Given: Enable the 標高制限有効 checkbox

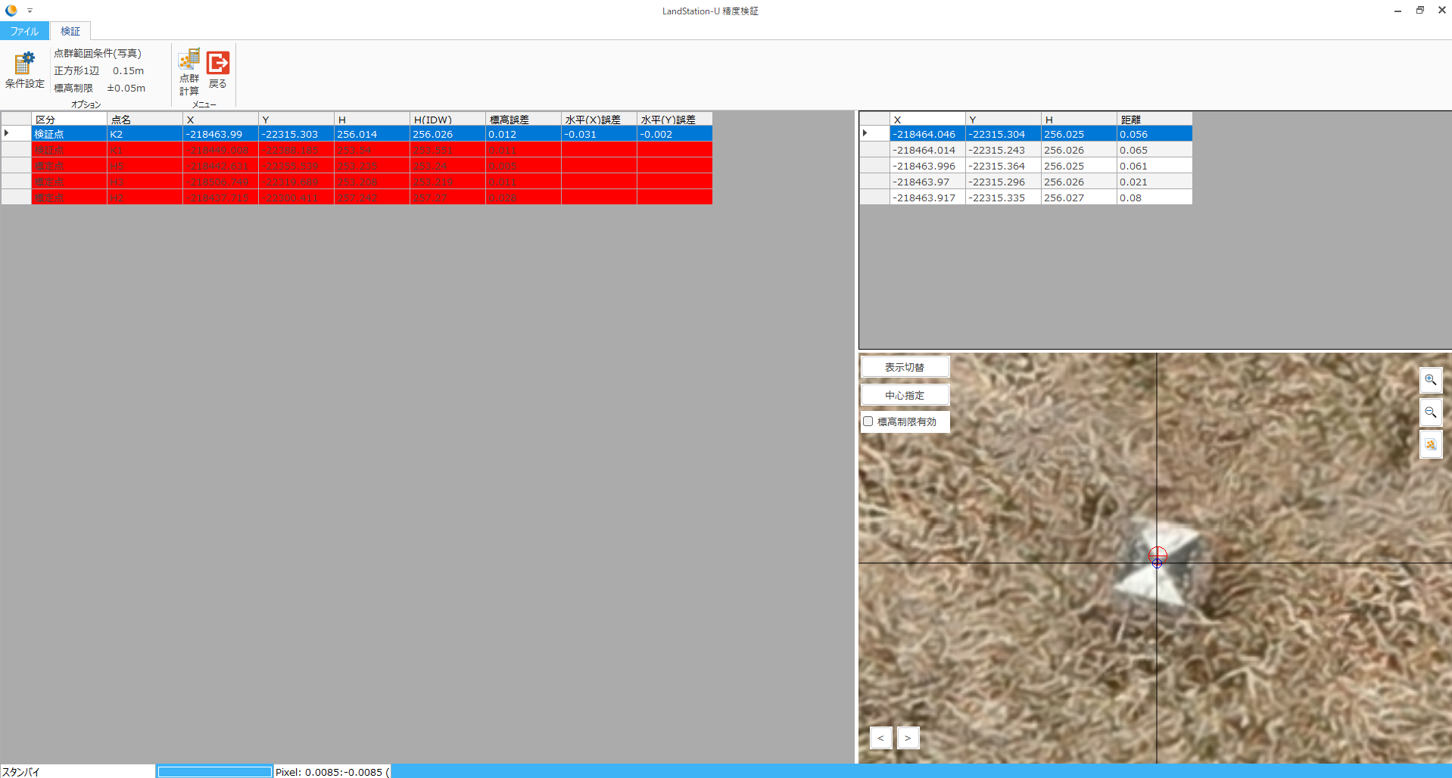Looking at the screenshot, I should tap(868, 422).
